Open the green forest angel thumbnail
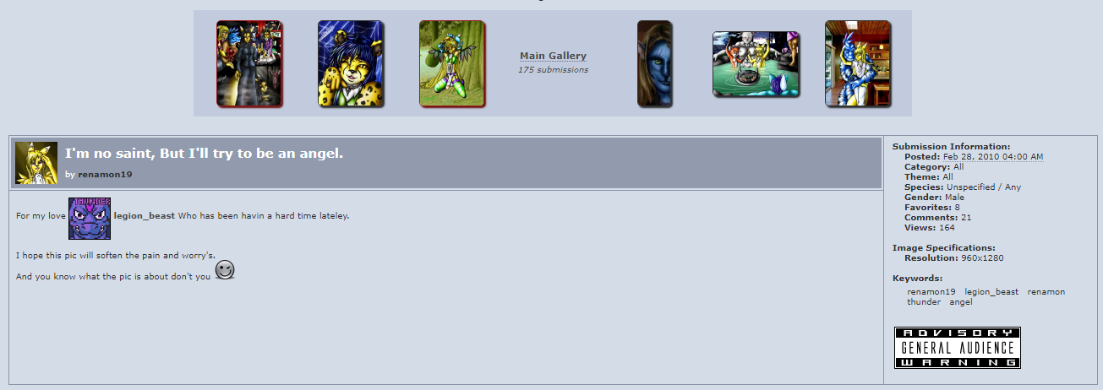This screenshot has height=390, width=1103. tap(452, 64)
